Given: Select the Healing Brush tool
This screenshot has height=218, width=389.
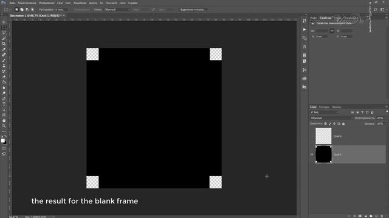Looking at the screenshot, I should tap(4, 55).
